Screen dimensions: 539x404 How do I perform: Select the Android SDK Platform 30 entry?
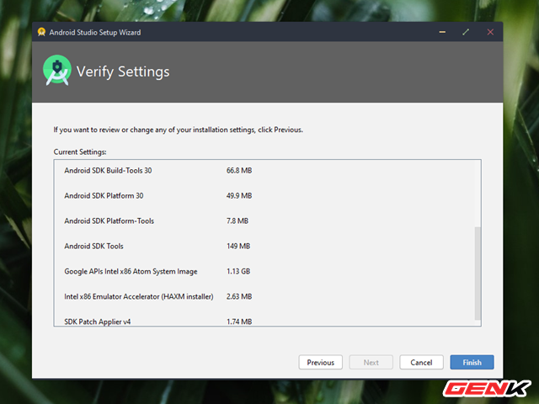[x=104, y=196]
